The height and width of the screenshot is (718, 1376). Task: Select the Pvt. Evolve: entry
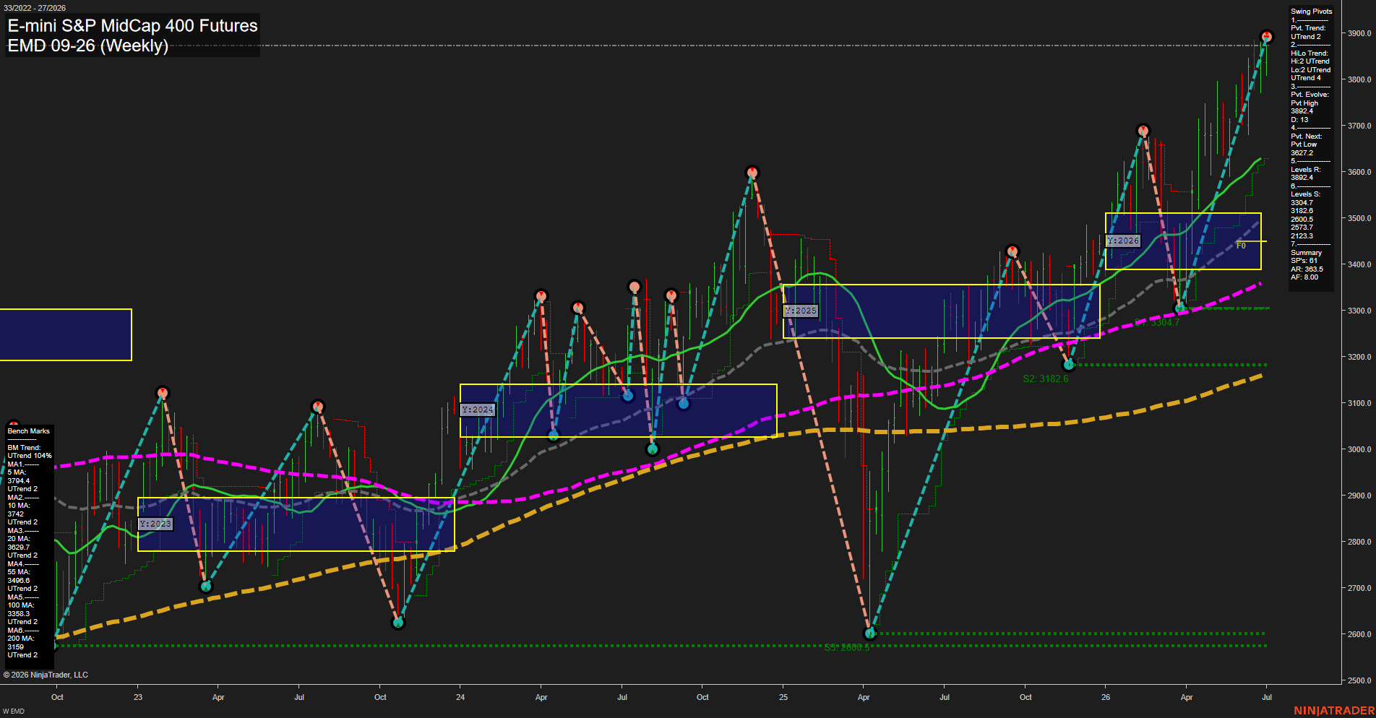pyautogui.click(x=1310, y=95)
